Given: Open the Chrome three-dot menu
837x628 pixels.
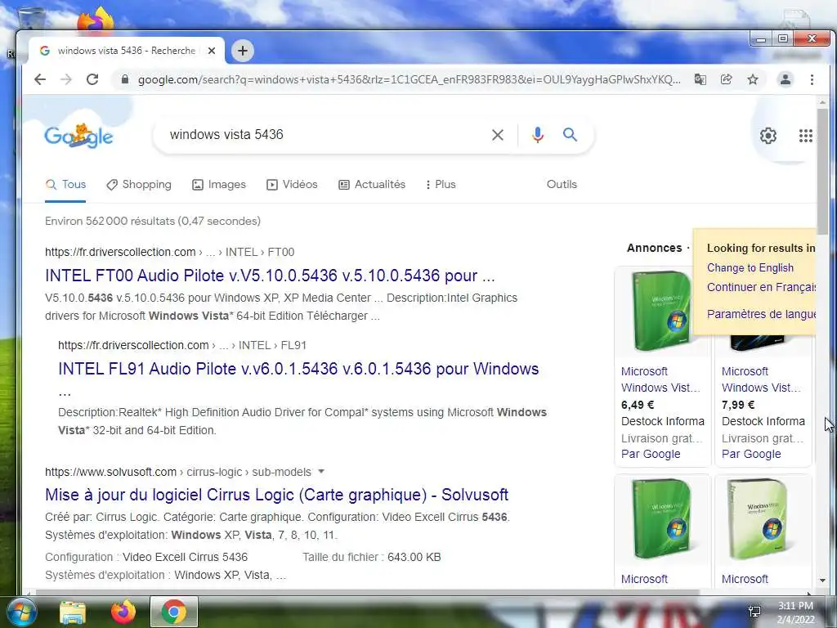Looking at the screenshot, I should 812,79.
